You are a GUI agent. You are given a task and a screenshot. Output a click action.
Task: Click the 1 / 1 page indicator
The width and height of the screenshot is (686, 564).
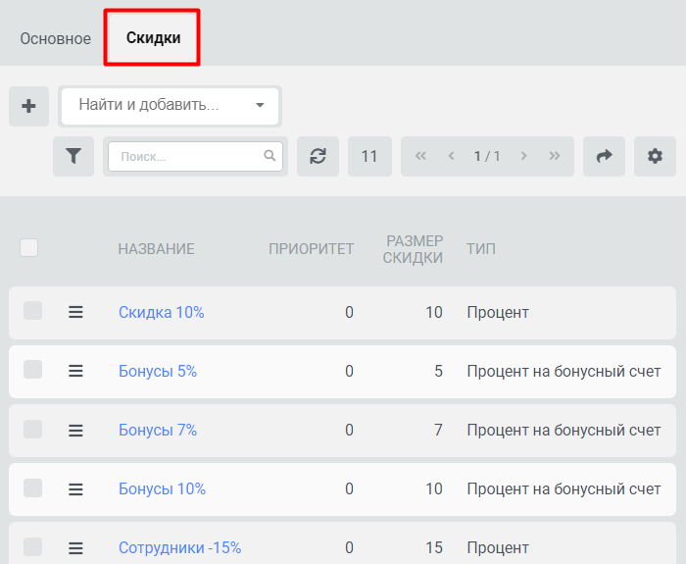click(x=487, y=156)
